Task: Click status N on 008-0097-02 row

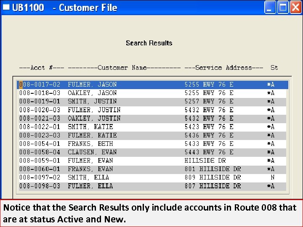Action: 272,177
